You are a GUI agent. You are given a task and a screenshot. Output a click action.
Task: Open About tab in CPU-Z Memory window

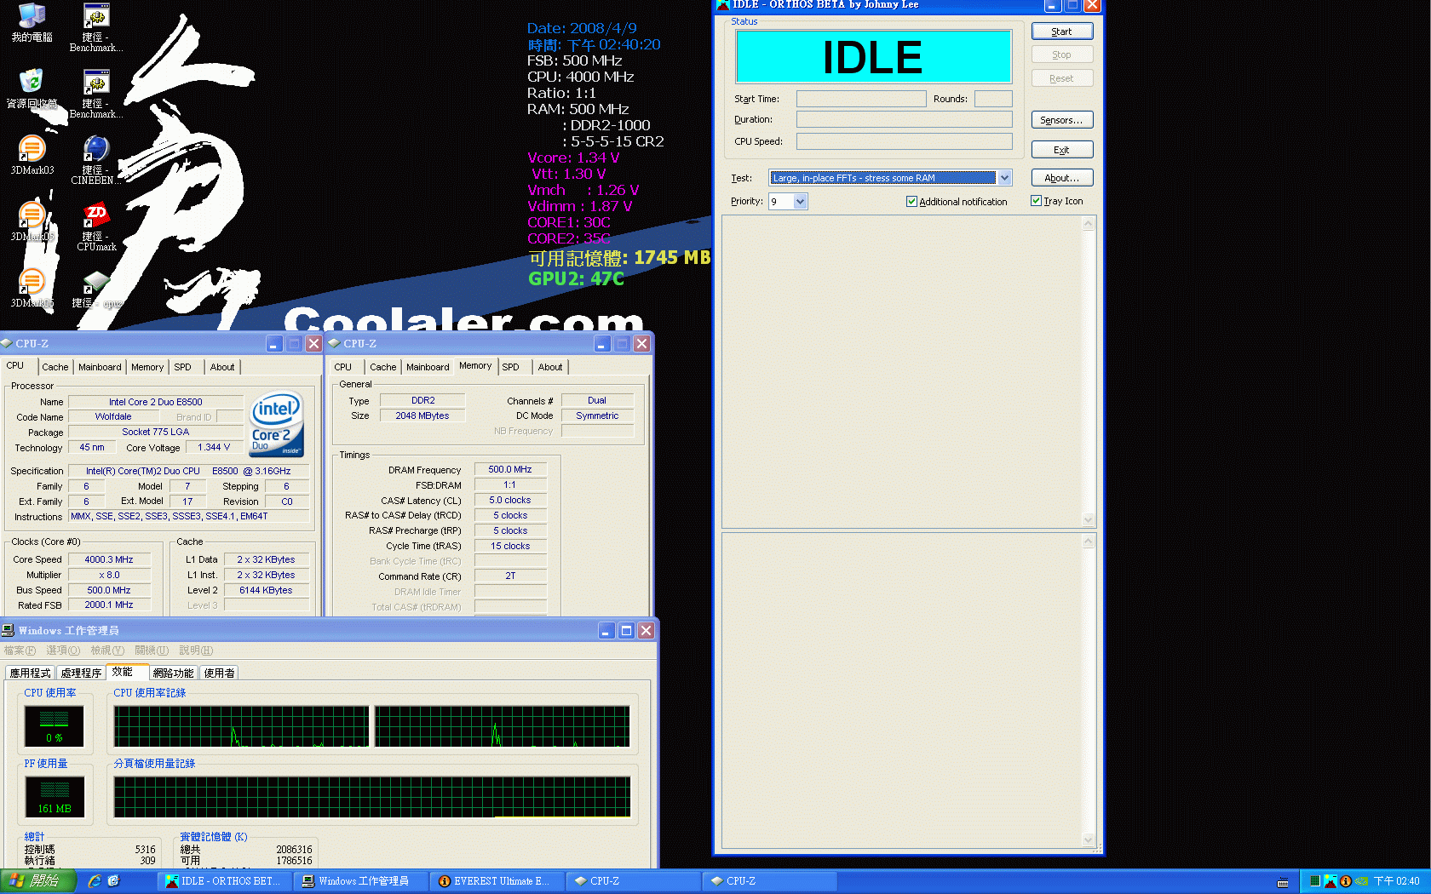pos(550,367)
